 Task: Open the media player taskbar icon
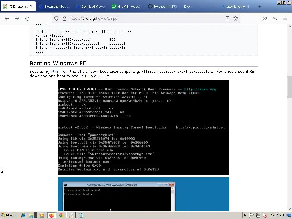click(x=42, y=216)
